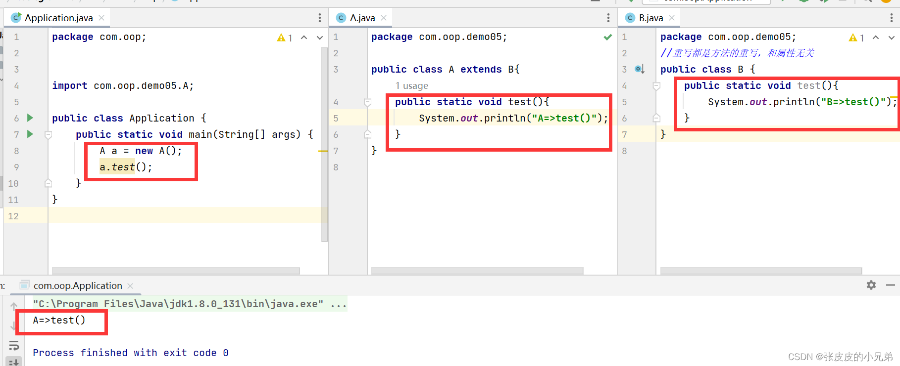900x366 pixels.
Task: Click line number 7 in B.java gutter
Action: 624,135
